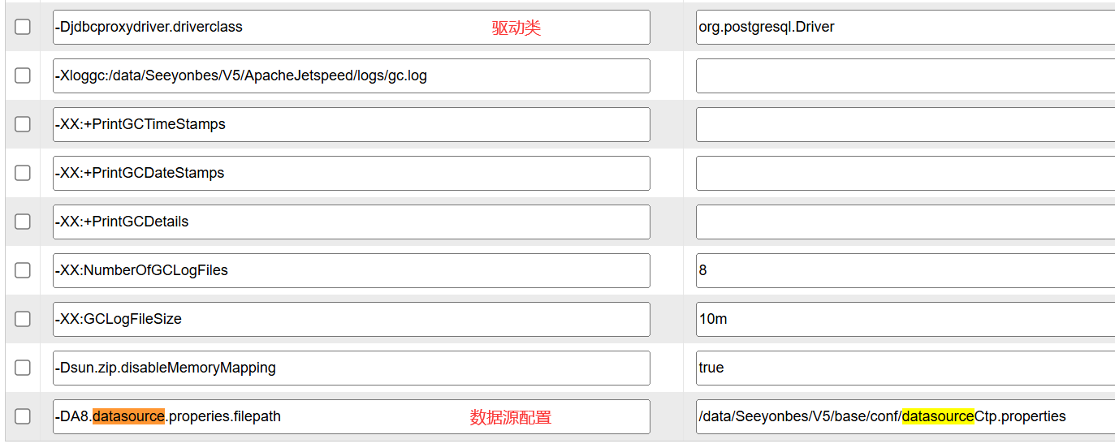The height and width of the screenshot is (448, 1115).
Task: Toggle checkbox next to -XX:+PrintGCDetails
Action: point(23,222)
